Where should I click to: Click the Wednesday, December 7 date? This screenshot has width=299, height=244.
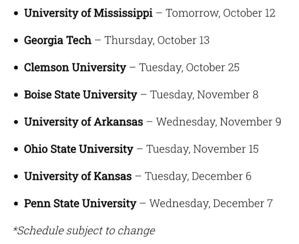pyautogui.click(x=211, y=203)
